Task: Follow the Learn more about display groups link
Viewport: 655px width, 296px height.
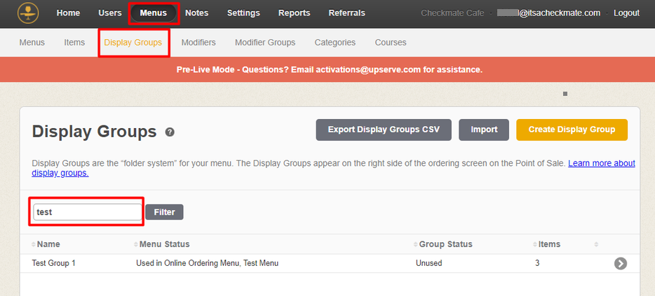Action: pos(601,164)
